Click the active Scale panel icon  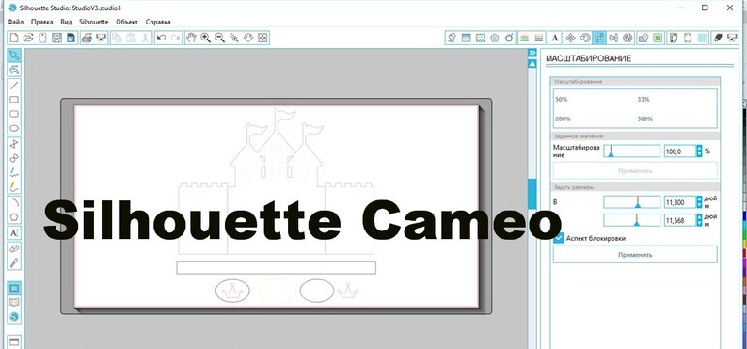[x=600, y=38]
